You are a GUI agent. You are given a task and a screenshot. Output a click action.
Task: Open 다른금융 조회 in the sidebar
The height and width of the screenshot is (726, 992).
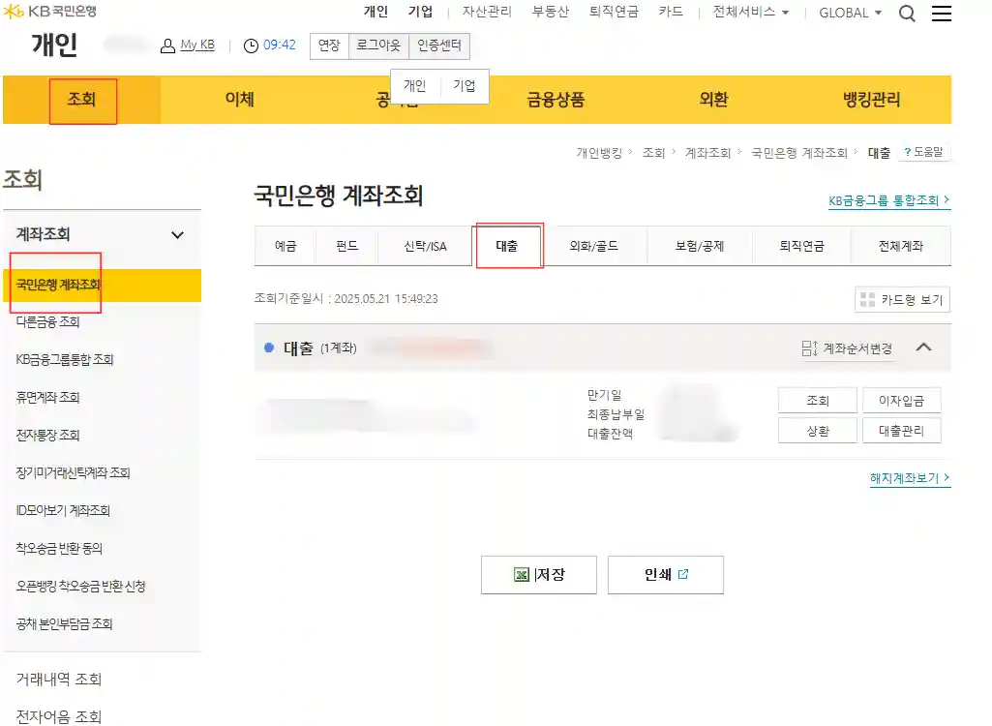click(48, 322)
